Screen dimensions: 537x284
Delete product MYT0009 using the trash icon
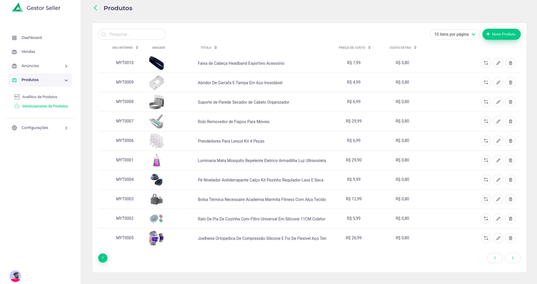510,82
